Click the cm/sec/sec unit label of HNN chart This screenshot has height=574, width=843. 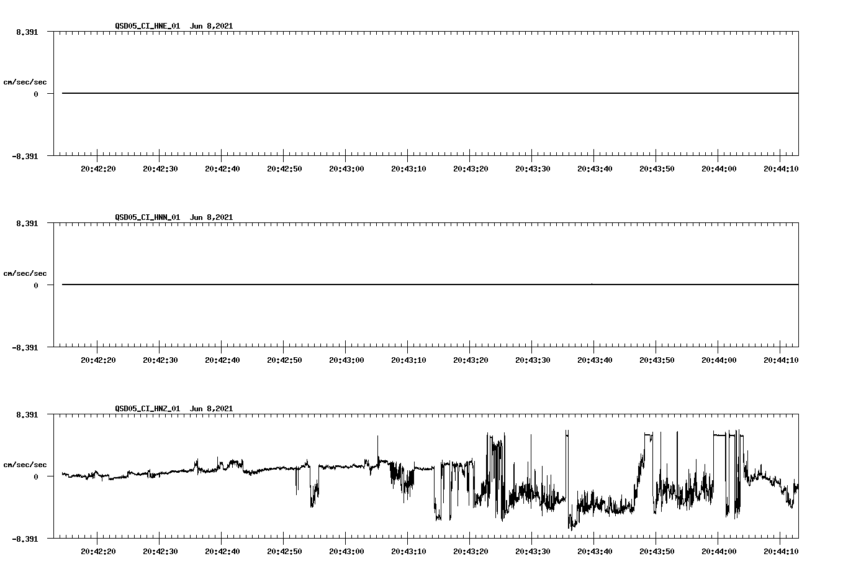25,273
